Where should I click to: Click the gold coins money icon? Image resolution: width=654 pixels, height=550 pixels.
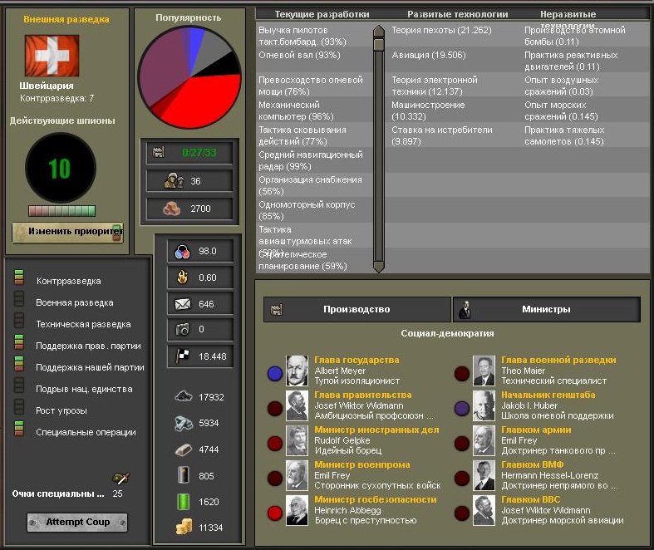click(183, 527)
